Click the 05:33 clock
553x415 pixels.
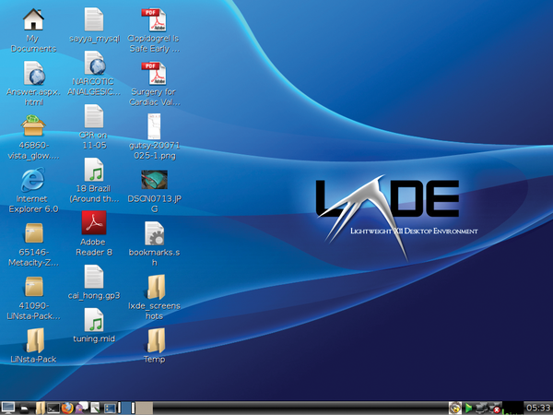coord(538,408)
